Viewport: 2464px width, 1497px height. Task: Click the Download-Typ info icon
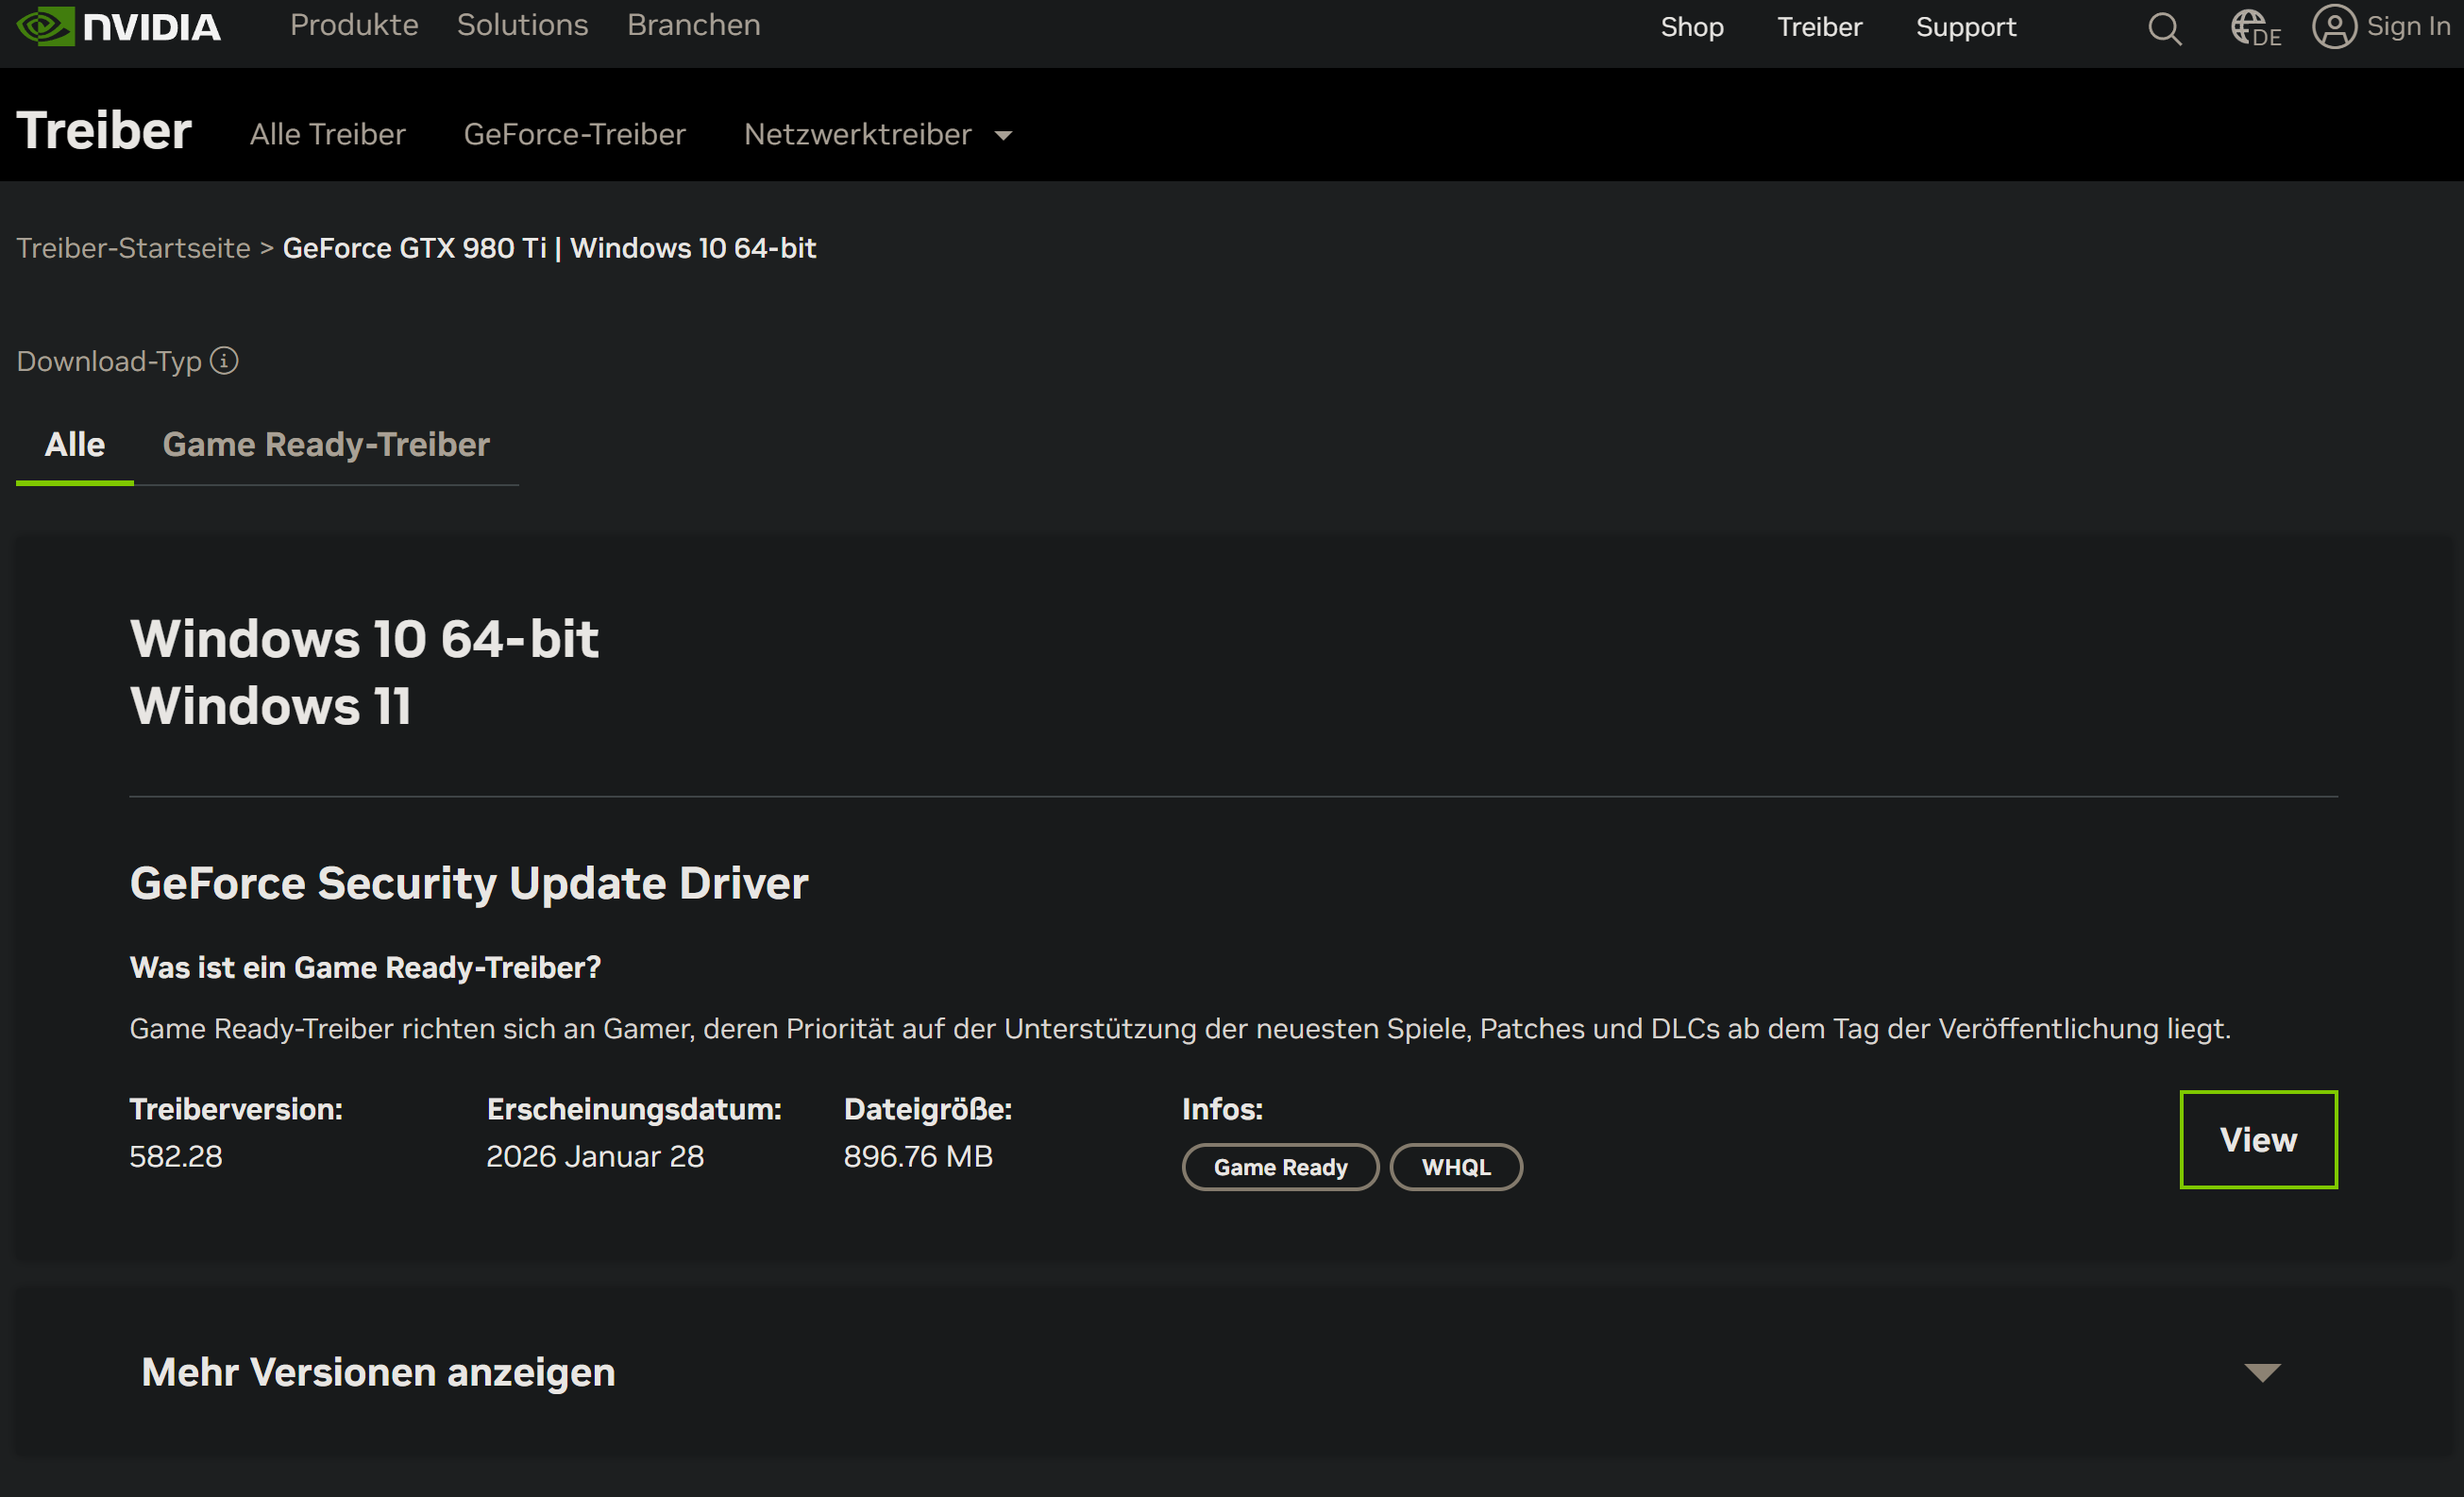[x=224, y=361]
